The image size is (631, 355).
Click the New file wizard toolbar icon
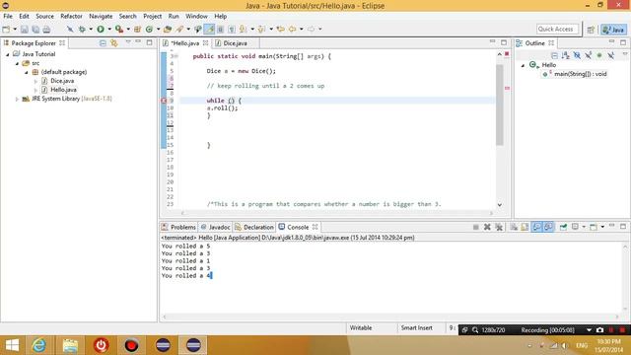[x=7, y=30]
